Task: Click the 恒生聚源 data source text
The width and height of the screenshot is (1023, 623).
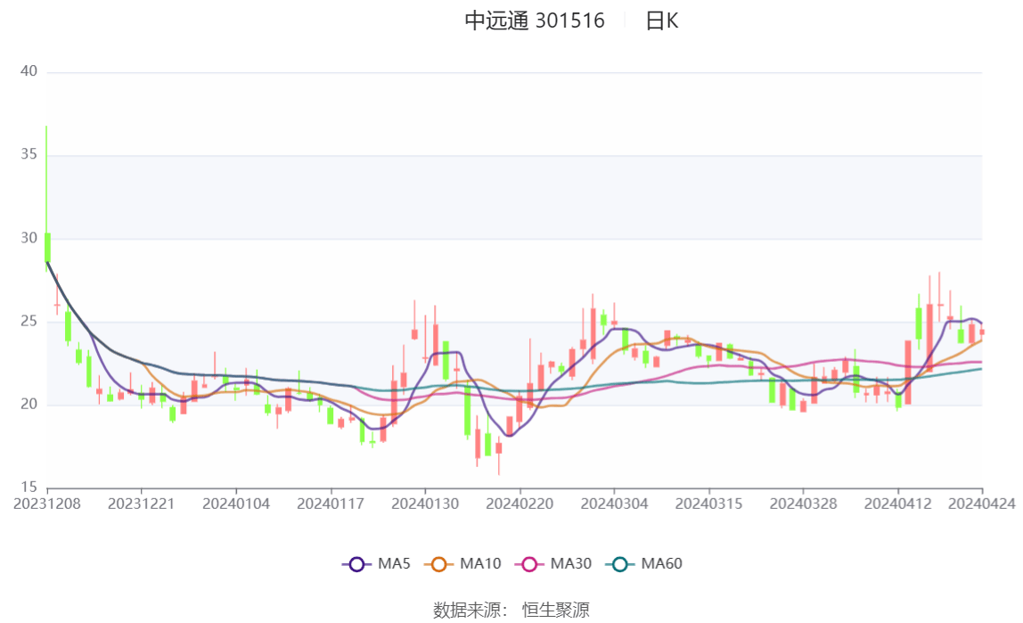Action: (555, 610)
